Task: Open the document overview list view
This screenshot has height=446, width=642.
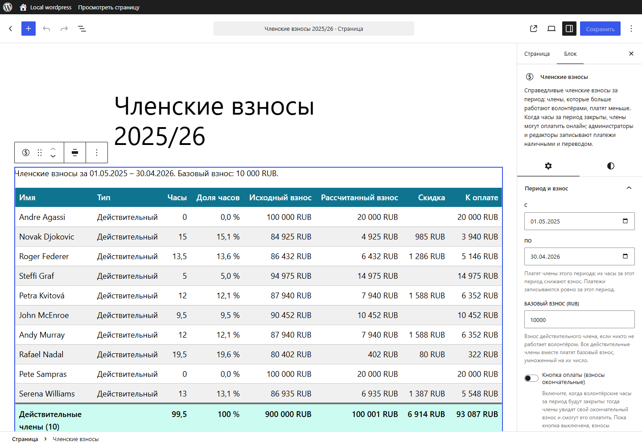Action: pyautogui.click(x=82, y=29)
